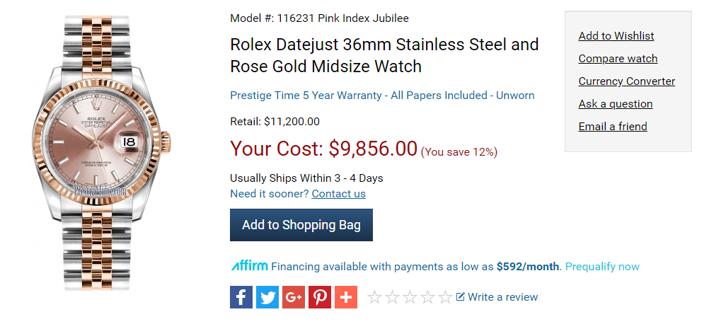This screenshot has height=329, width=709.
Task: Share this watch on Twitter
Action: pos(267,297)
